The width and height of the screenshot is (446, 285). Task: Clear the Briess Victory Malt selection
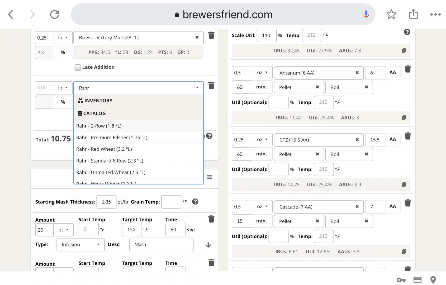(x=197, y=37)
